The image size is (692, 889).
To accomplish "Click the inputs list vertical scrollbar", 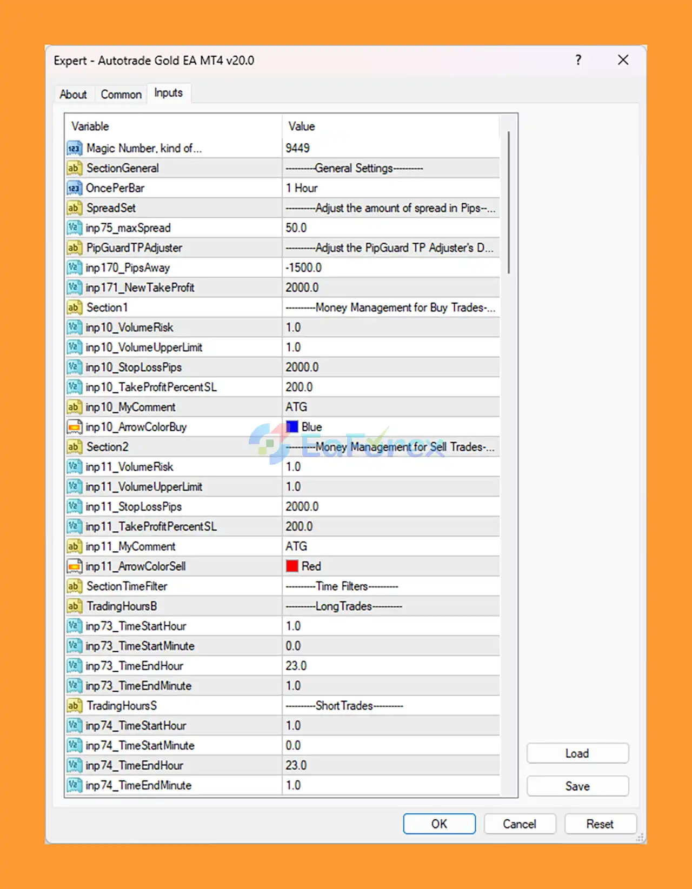I will (509, 203).
